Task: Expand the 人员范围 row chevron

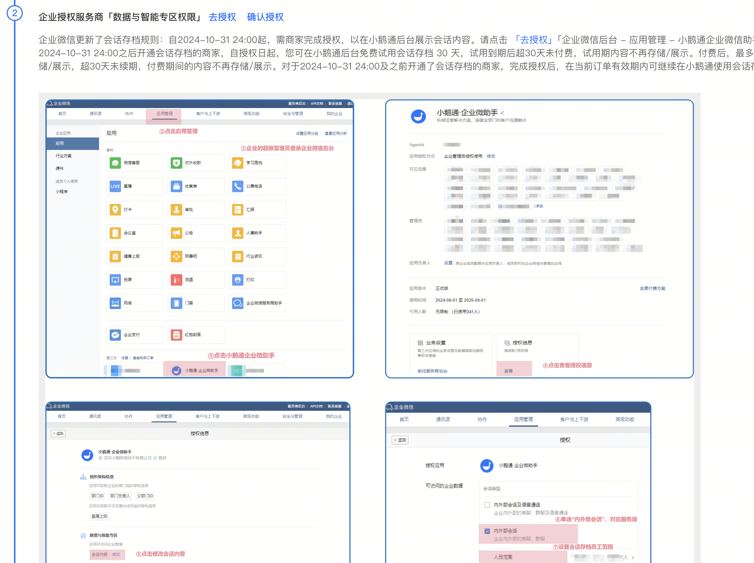Action: (x=633, y=557)
